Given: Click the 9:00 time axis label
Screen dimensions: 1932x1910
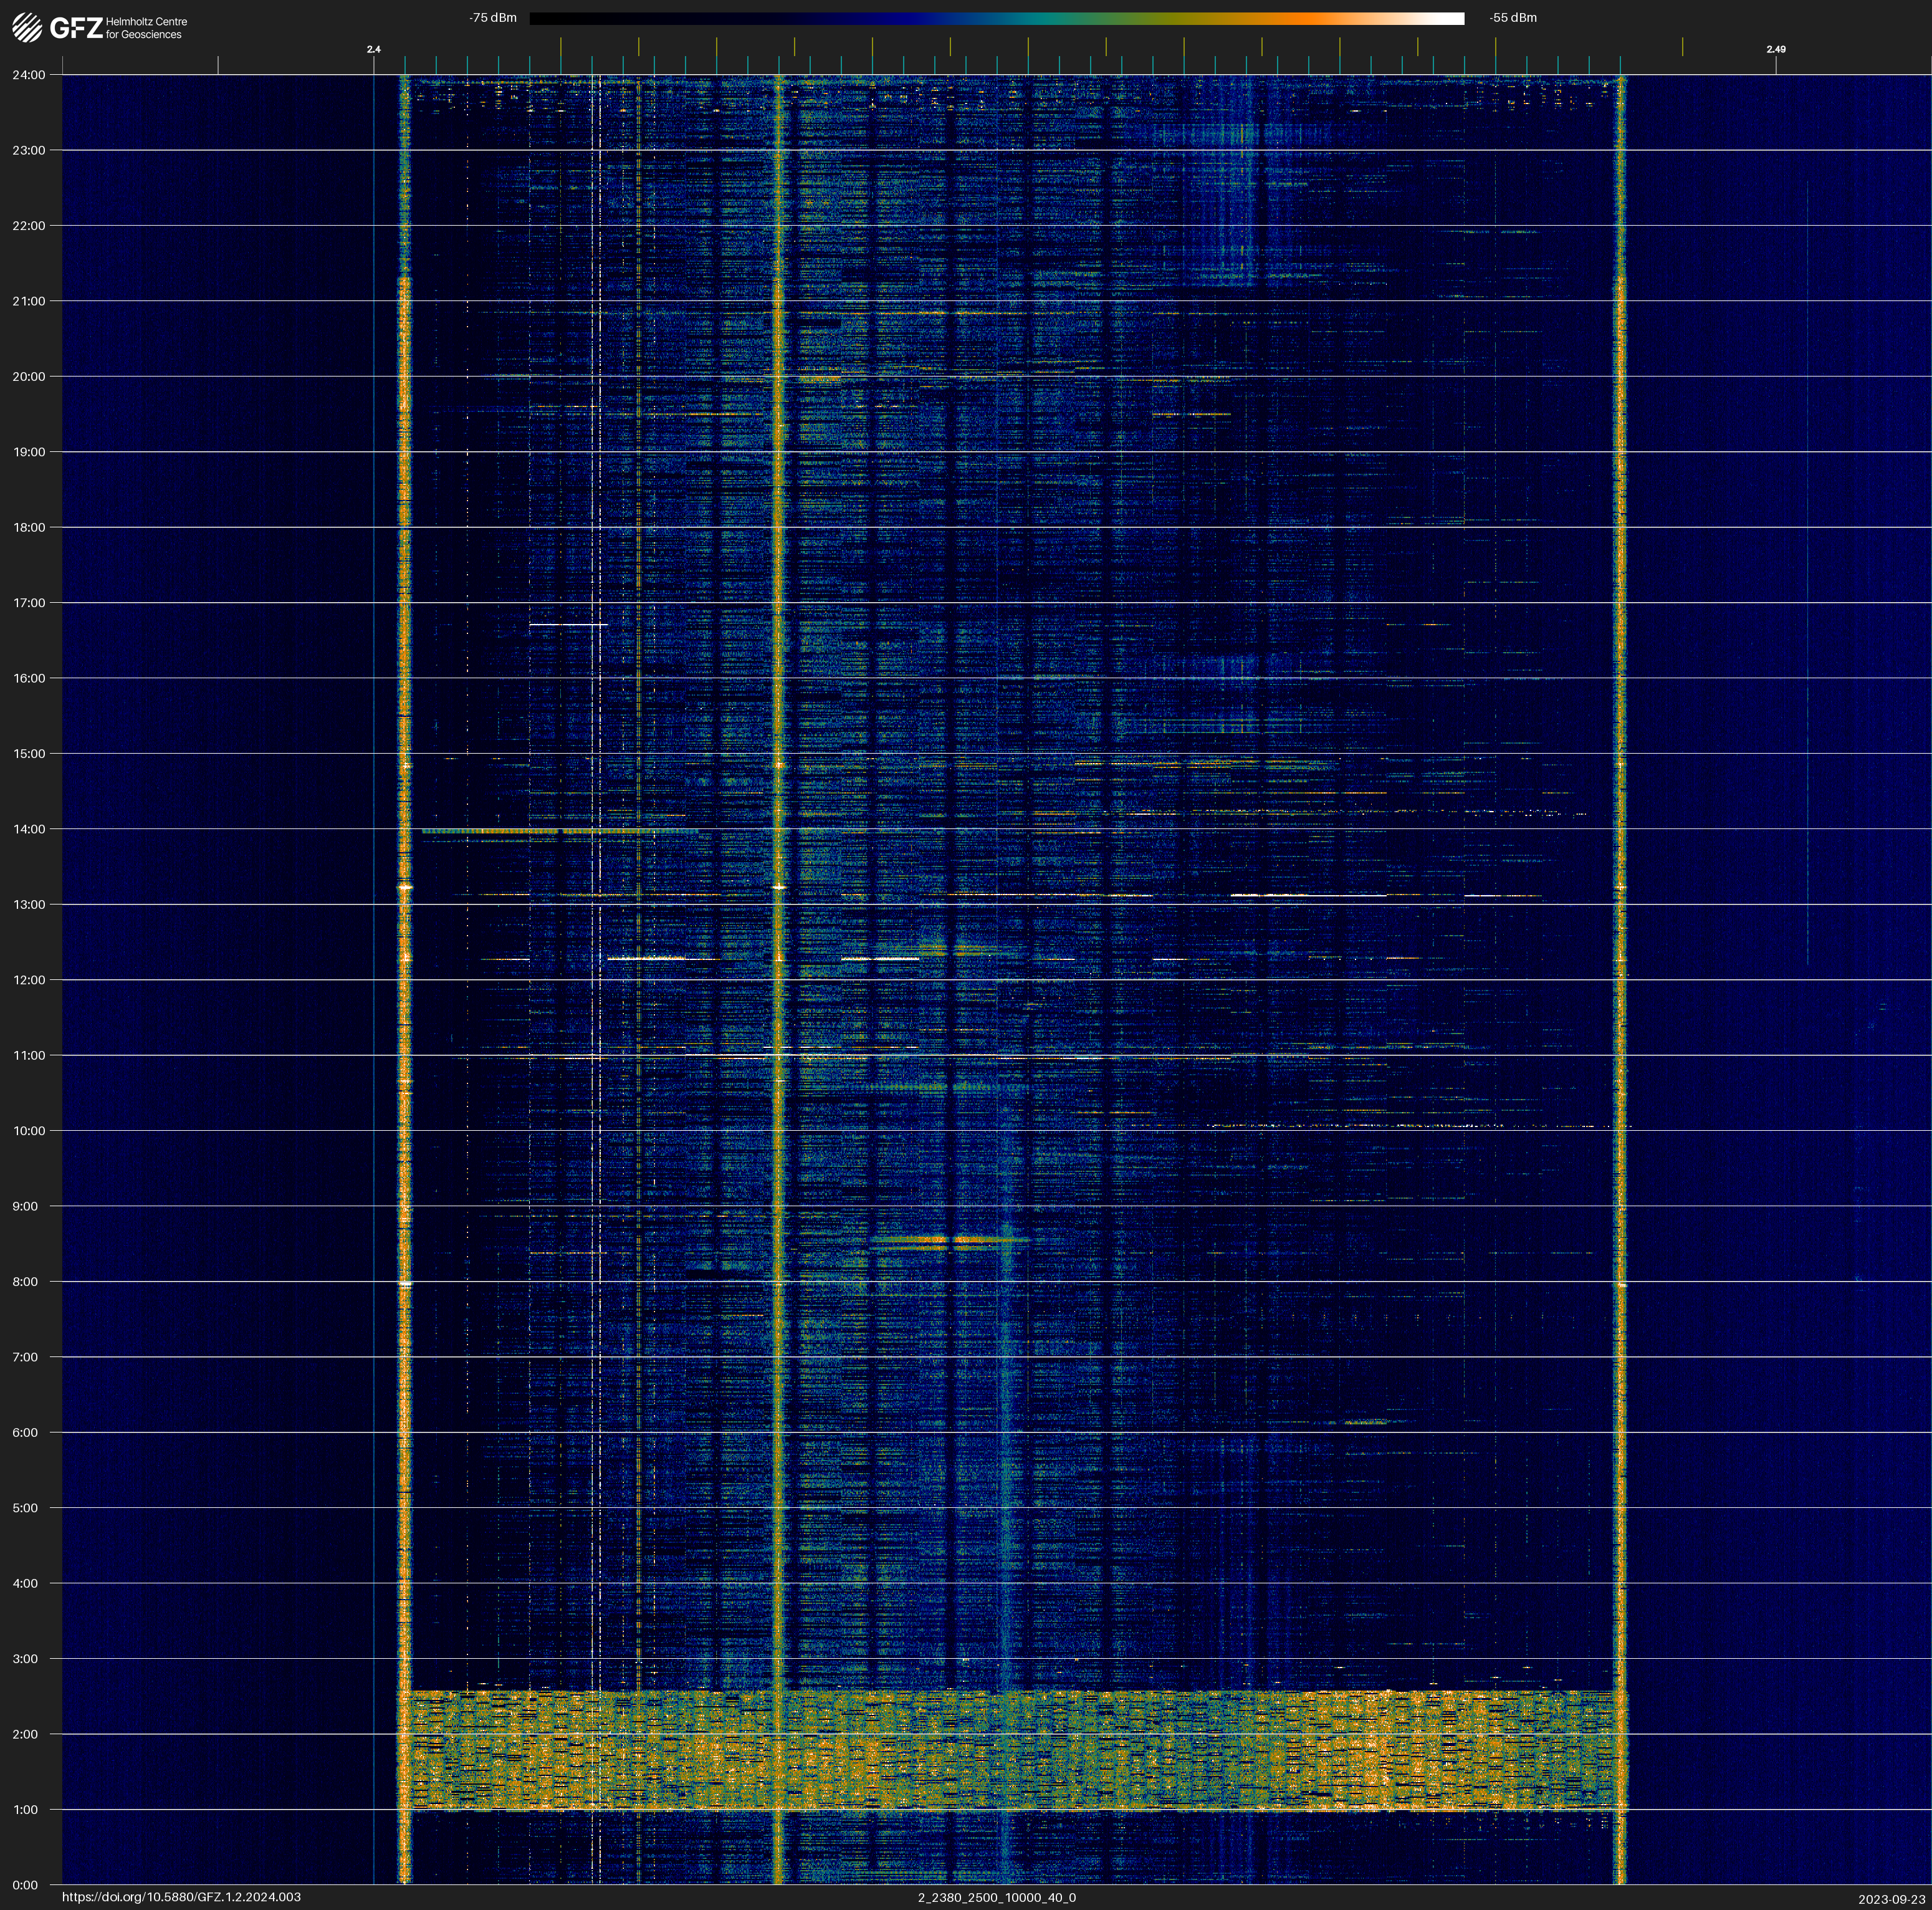Looking at the screenshot, I should pos(26,1206).
